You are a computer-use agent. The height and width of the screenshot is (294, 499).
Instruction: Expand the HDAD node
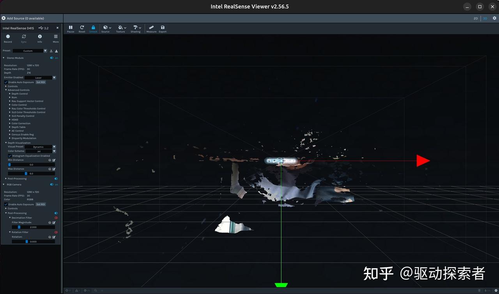10,120
